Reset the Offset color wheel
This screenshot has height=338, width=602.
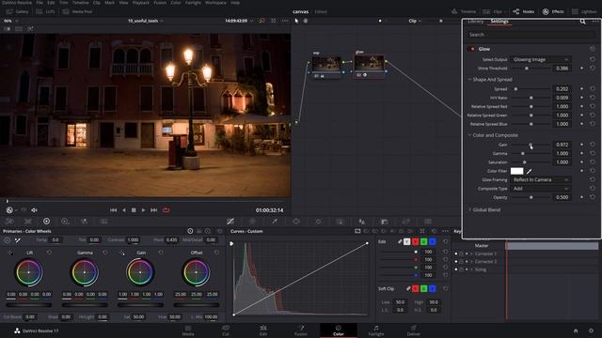point(216,253)
